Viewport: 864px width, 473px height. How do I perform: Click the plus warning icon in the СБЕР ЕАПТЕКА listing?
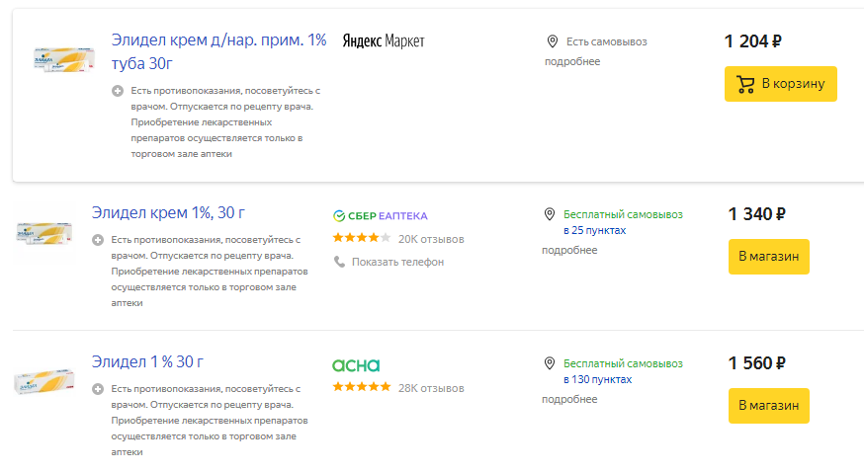(x=98, y=240)
